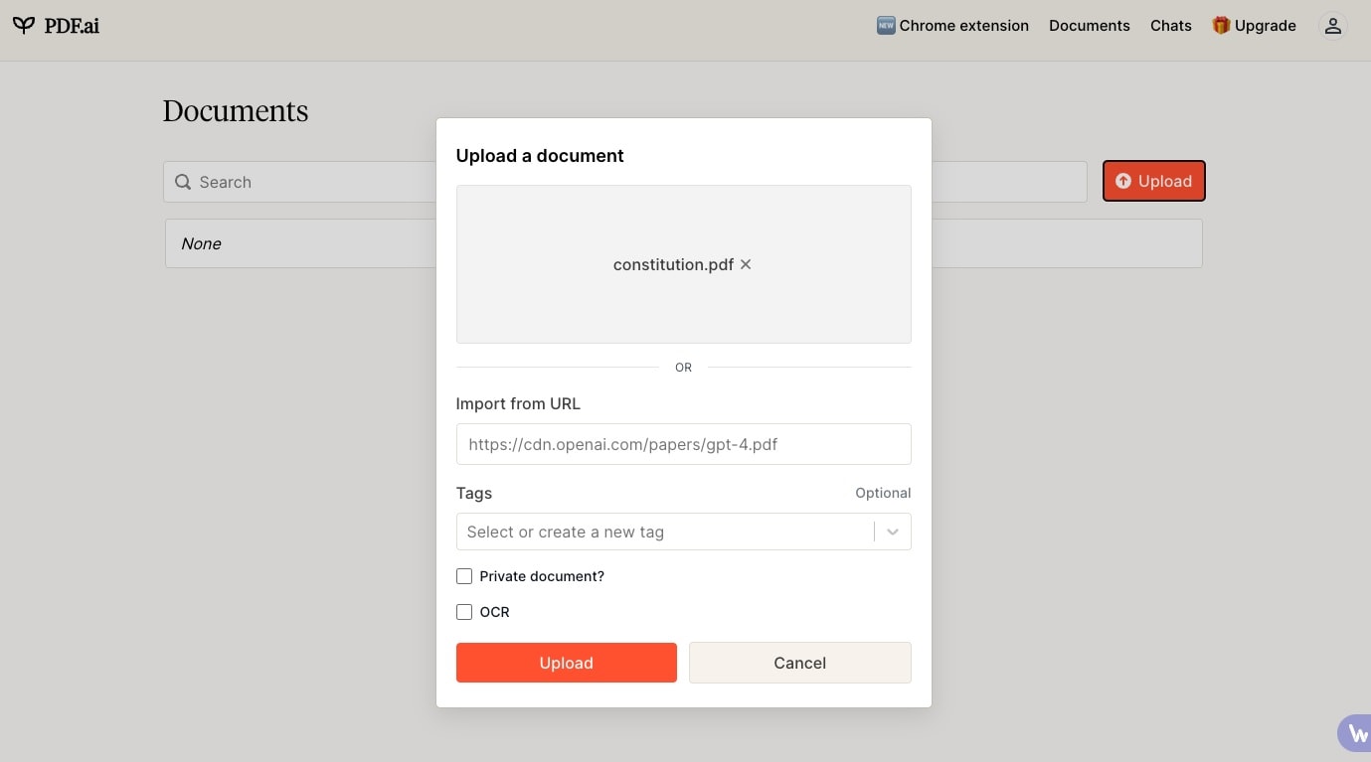
Task: Open Chrome extension menu link
Action: click(x=952, y=26)
